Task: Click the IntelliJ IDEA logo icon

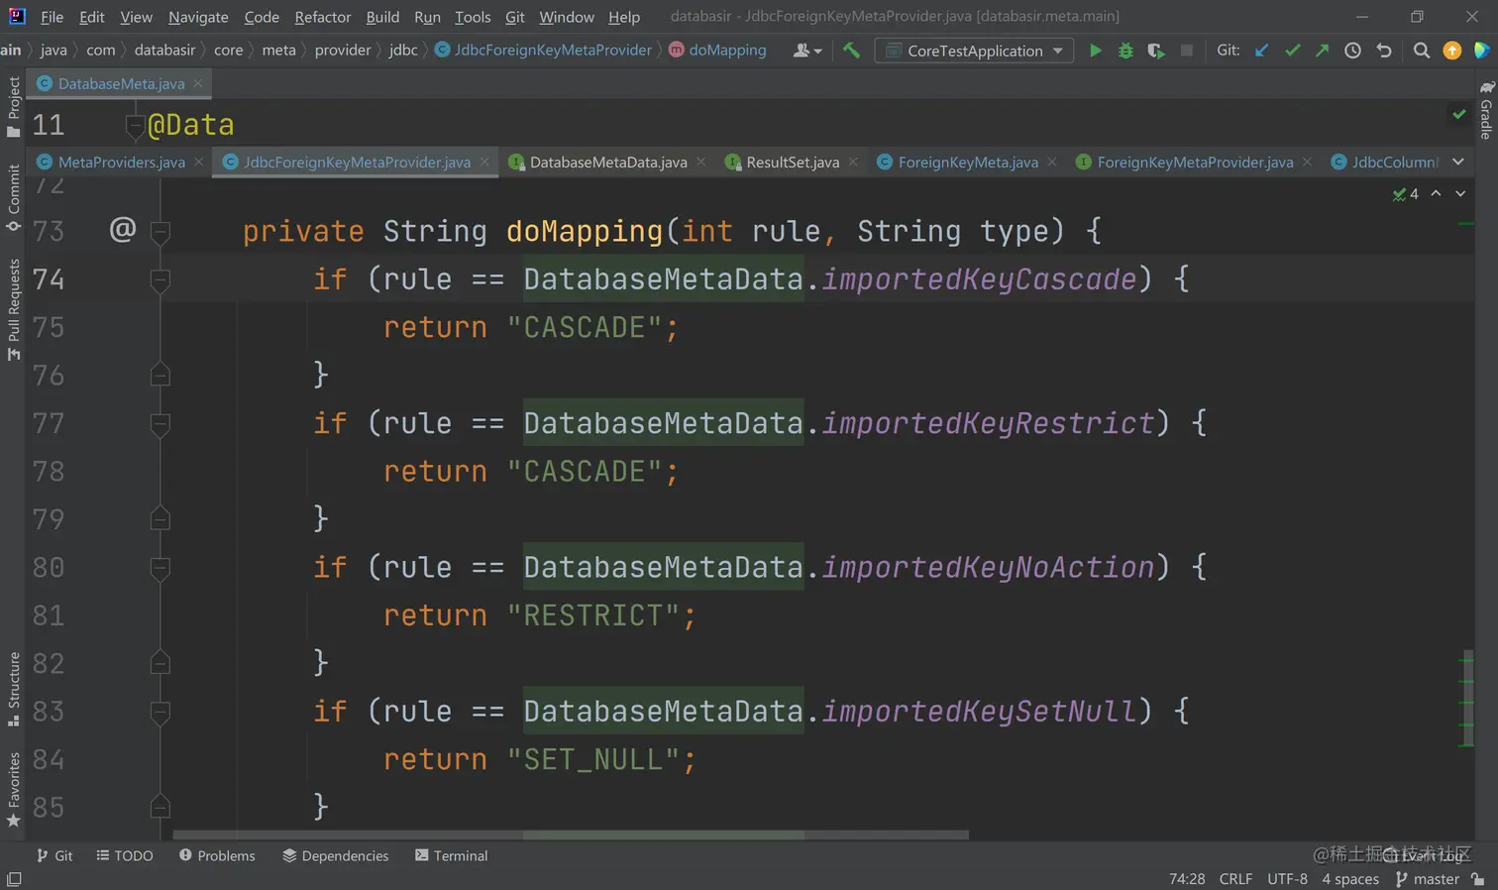Action: (17, 16)
